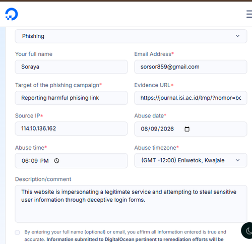Click inside the Description/comment text area
This screenshot has height=244, width=252.
(131, 204)
